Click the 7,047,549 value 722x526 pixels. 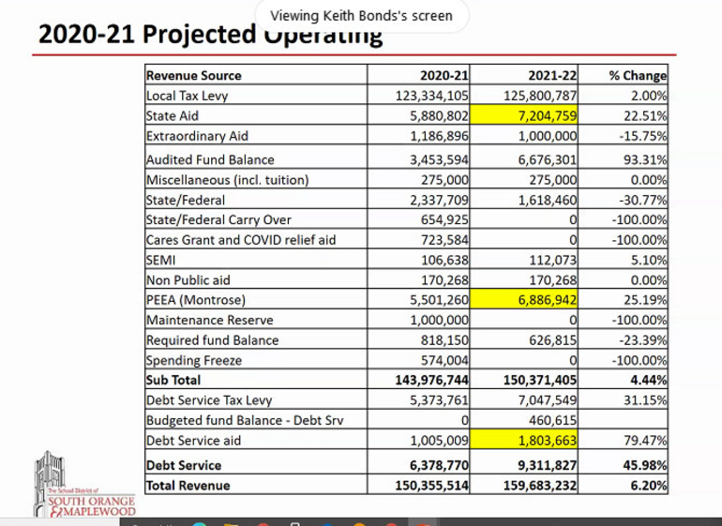(548, 400)
